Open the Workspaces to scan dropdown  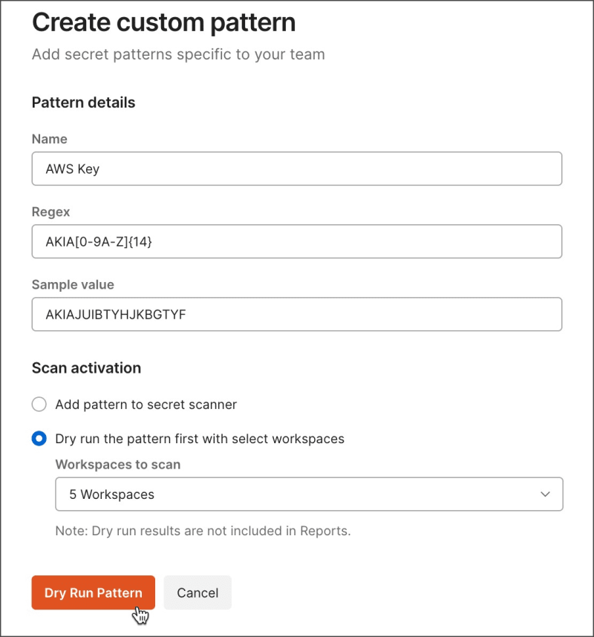point(309,494)
